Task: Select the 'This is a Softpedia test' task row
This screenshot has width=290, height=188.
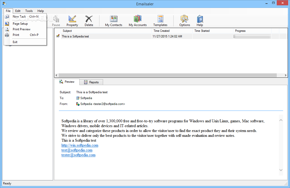Action: [171, 36]
